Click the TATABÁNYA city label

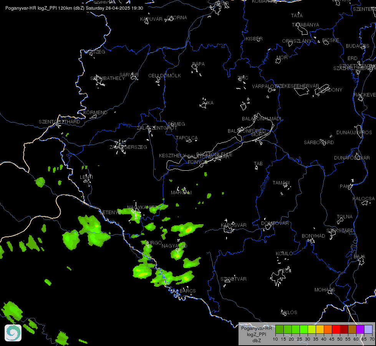pyautogui.click(x=305, y=25)
